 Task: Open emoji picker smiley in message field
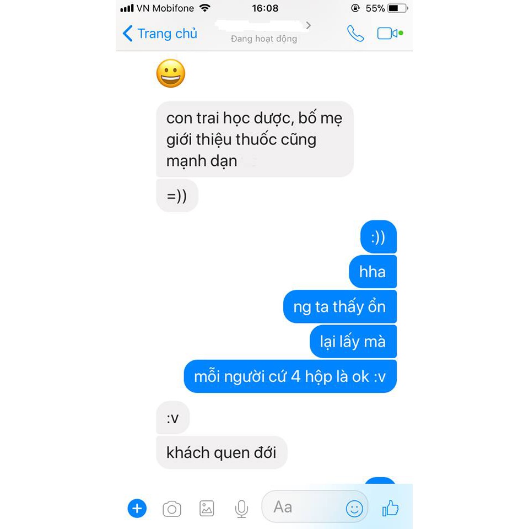354,508
